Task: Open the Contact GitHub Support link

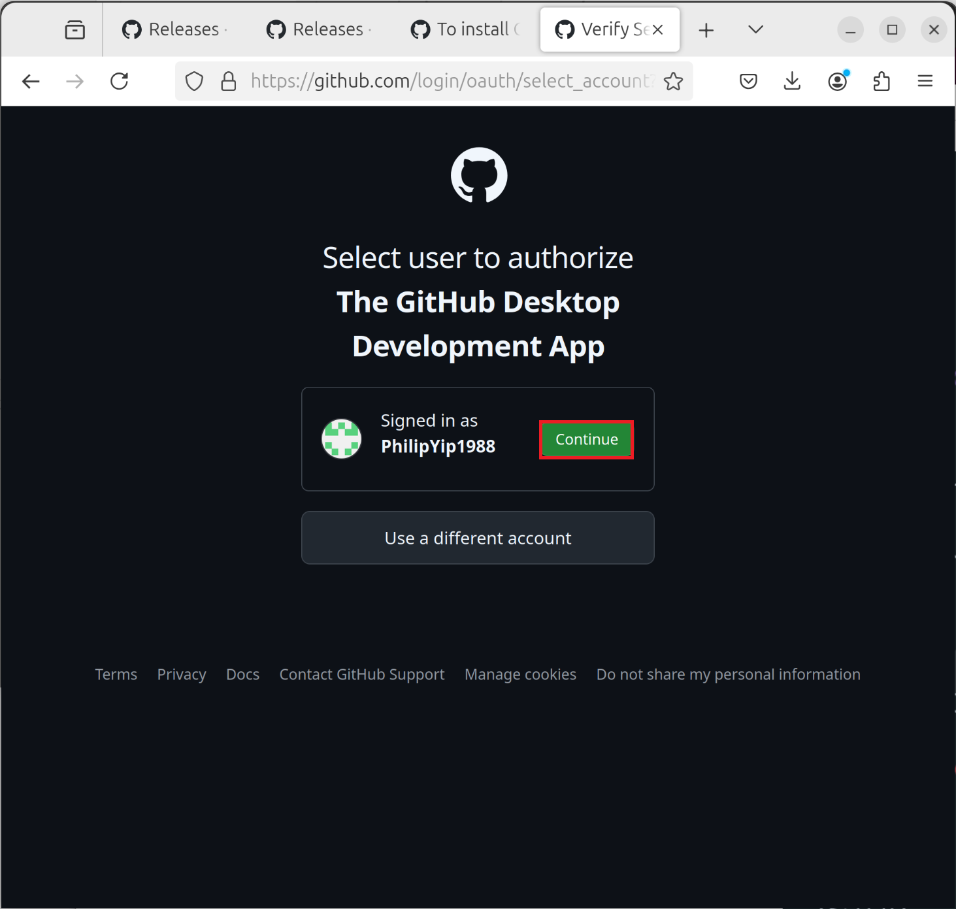Action: [361, 674]
